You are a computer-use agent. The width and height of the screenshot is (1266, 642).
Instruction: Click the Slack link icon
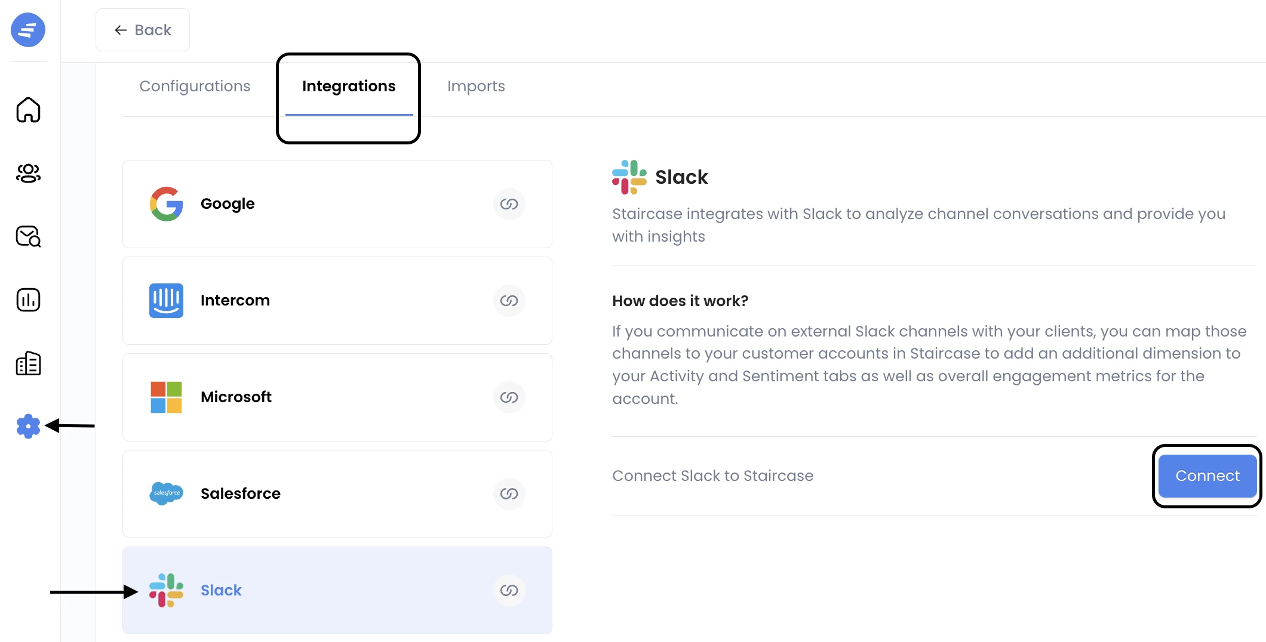509,590
